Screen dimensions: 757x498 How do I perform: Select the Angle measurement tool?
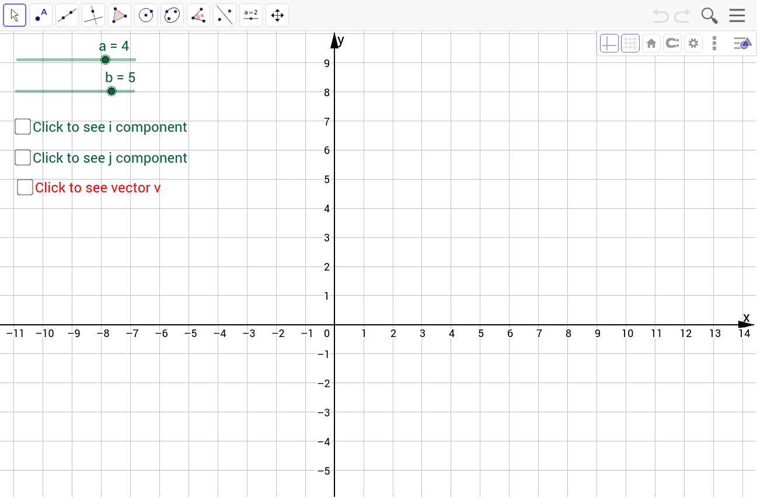click(x=198, y=15)
